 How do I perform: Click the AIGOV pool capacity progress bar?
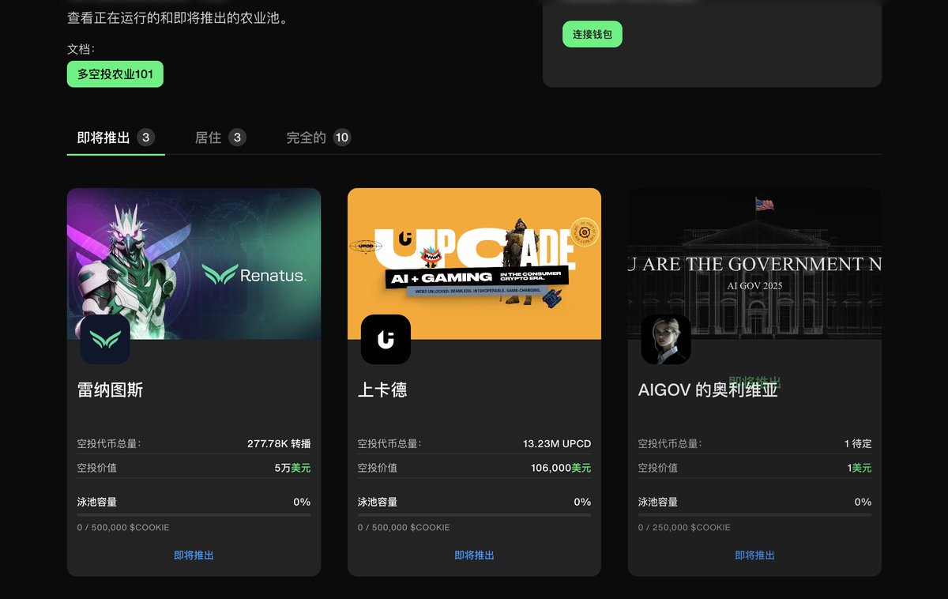tap(754, 514)
